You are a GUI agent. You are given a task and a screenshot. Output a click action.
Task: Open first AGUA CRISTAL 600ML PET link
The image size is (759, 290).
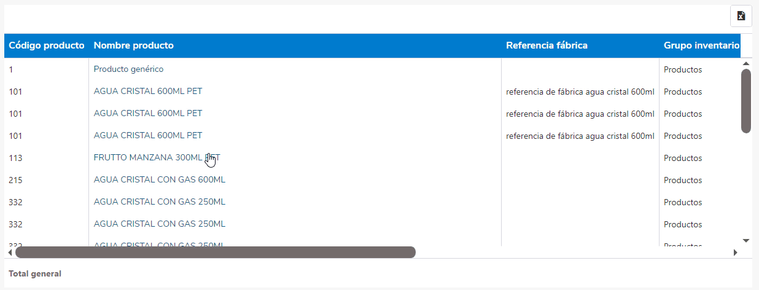(x=148, y=92)
